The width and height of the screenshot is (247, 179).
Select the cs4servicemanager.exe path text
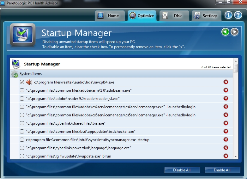coord(111,107)
